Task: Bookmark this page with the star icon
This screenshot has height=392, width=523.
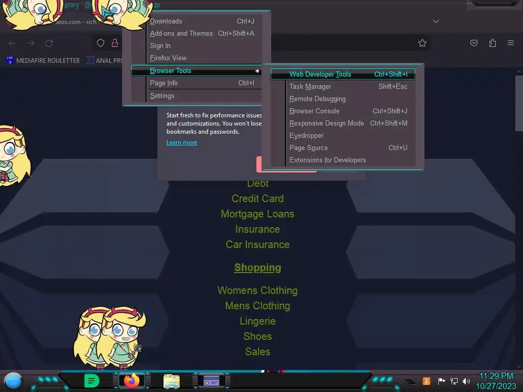Action: 422,43
